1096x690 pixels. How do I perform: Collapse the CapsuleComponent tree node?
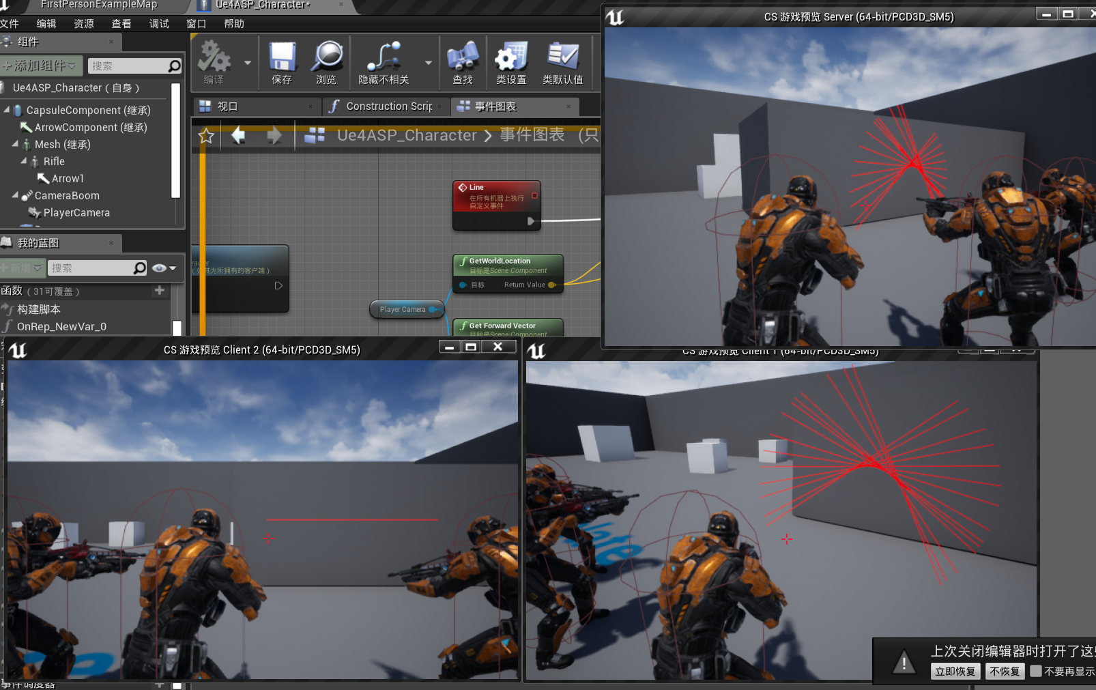(x=7, y=109)
